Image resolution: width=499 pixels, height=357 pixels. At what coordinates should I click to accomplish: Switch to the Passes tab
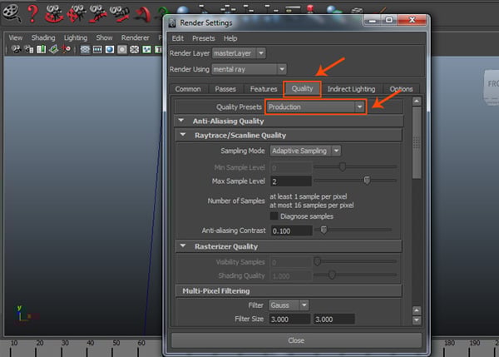coord(225,89)
